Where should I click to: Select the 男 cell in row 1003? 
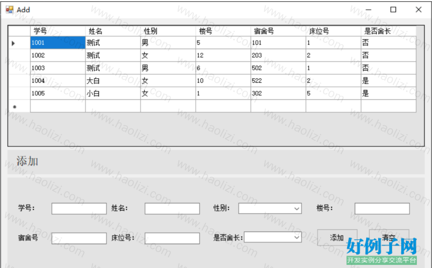coord(168,68)
